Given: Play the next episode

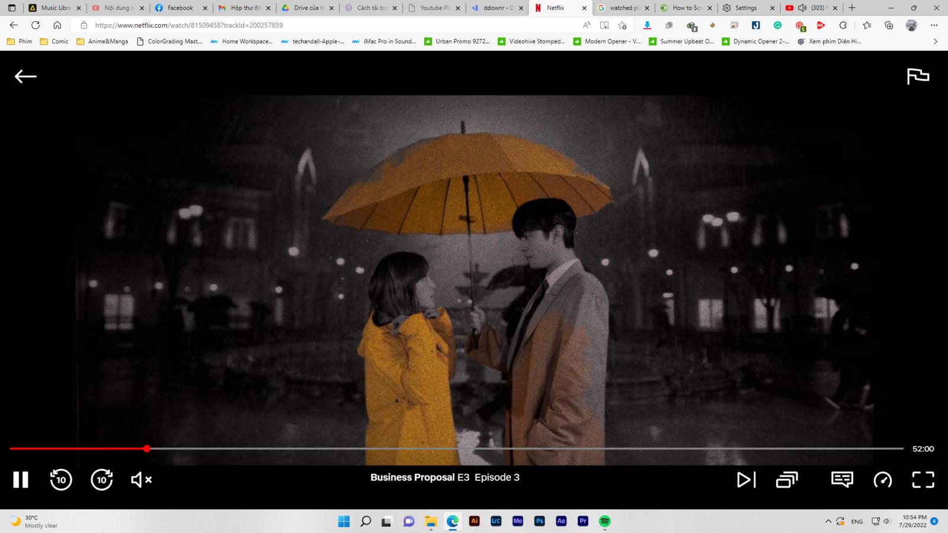Looking at the screenshot, I should point(746,480).
